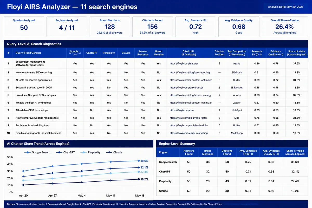Click the Answer Presence column header

click(143, 53)
